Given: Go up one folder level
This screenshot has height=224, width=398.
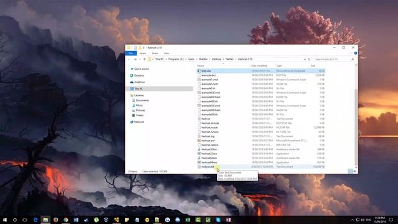Looking at the screenshot, I should click(x=144, y=59).
